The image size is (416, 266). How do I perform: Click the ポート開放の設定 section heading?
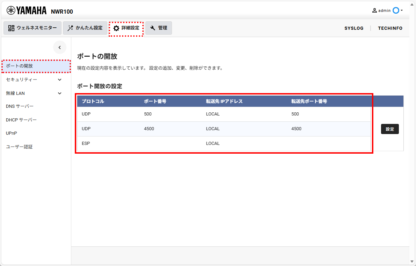point(100,86)
